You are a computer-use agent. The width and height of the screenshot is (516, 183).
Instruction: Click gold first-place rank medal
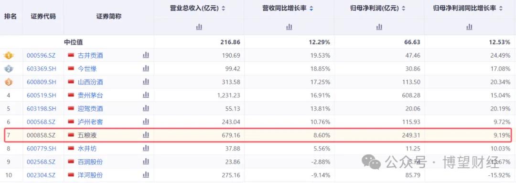click(9, 55)
